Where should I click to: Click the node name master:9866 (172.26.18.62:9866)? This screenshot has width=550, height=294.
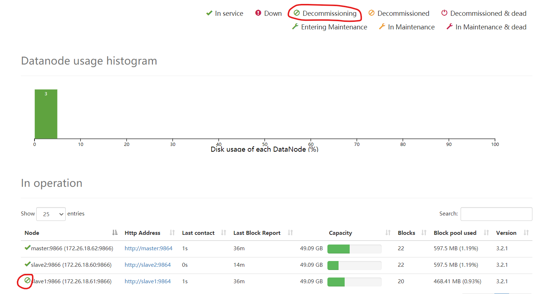72,248
